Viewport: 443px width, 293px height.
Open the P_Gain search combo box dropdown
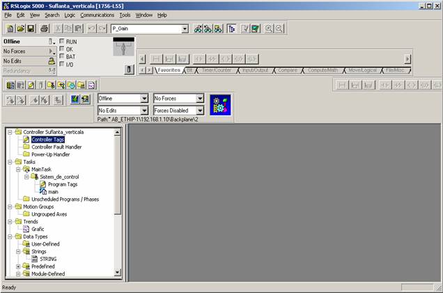185,29
